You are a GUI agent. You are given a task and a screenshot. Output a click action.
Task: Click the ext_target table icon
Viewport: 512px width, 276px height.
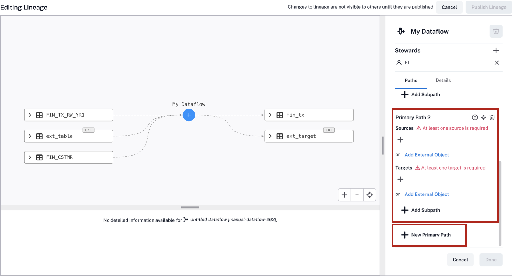click(280, 136)
